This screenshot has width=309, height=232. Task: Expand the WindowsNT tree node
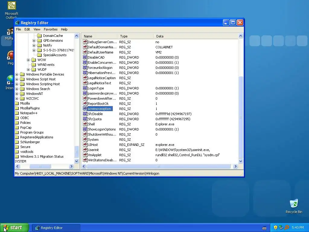(x=17, y=94)
